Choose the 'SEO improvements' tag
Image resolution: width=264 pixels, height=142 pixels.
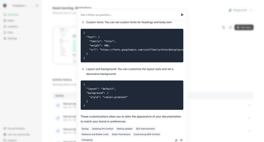point(145,129)
